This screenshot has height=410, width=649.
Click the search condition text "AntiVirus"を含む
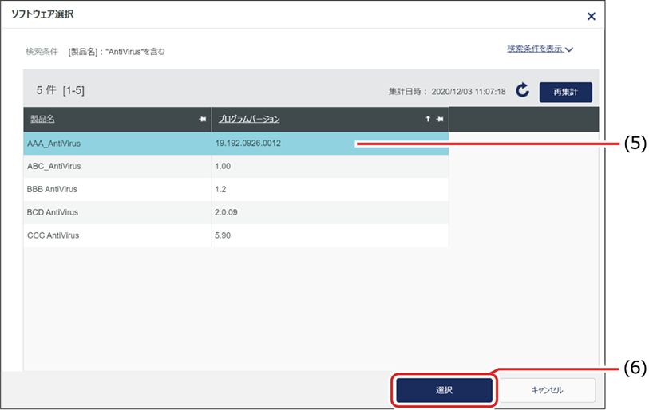click(135, 52)
